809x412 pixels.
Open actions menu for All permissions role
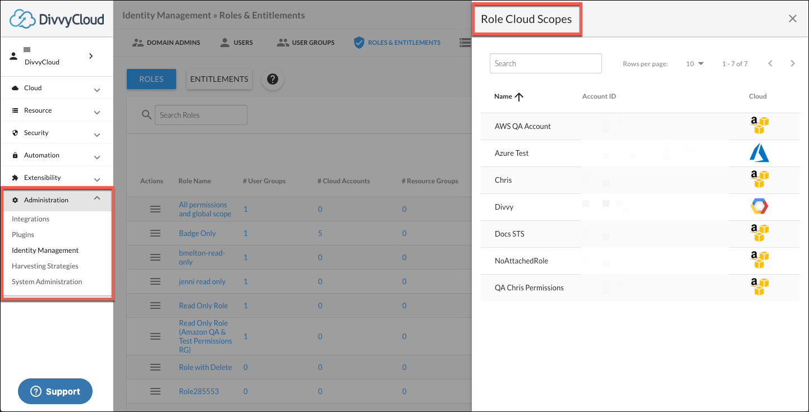coord(155,209)
